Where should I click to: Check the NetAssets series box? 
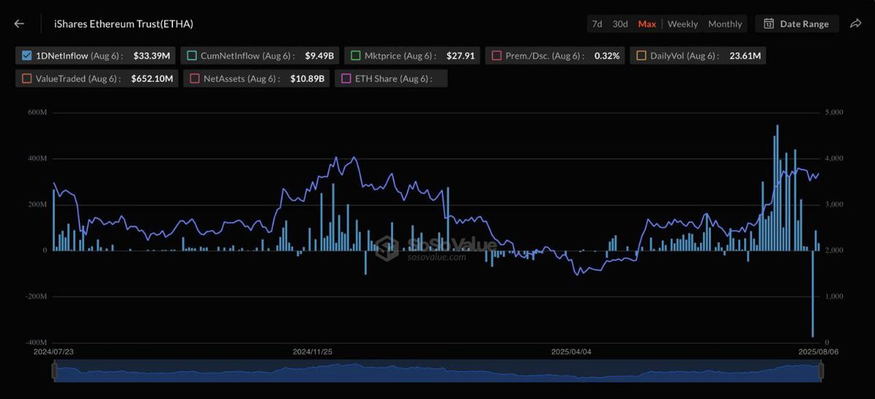point(195,79)
